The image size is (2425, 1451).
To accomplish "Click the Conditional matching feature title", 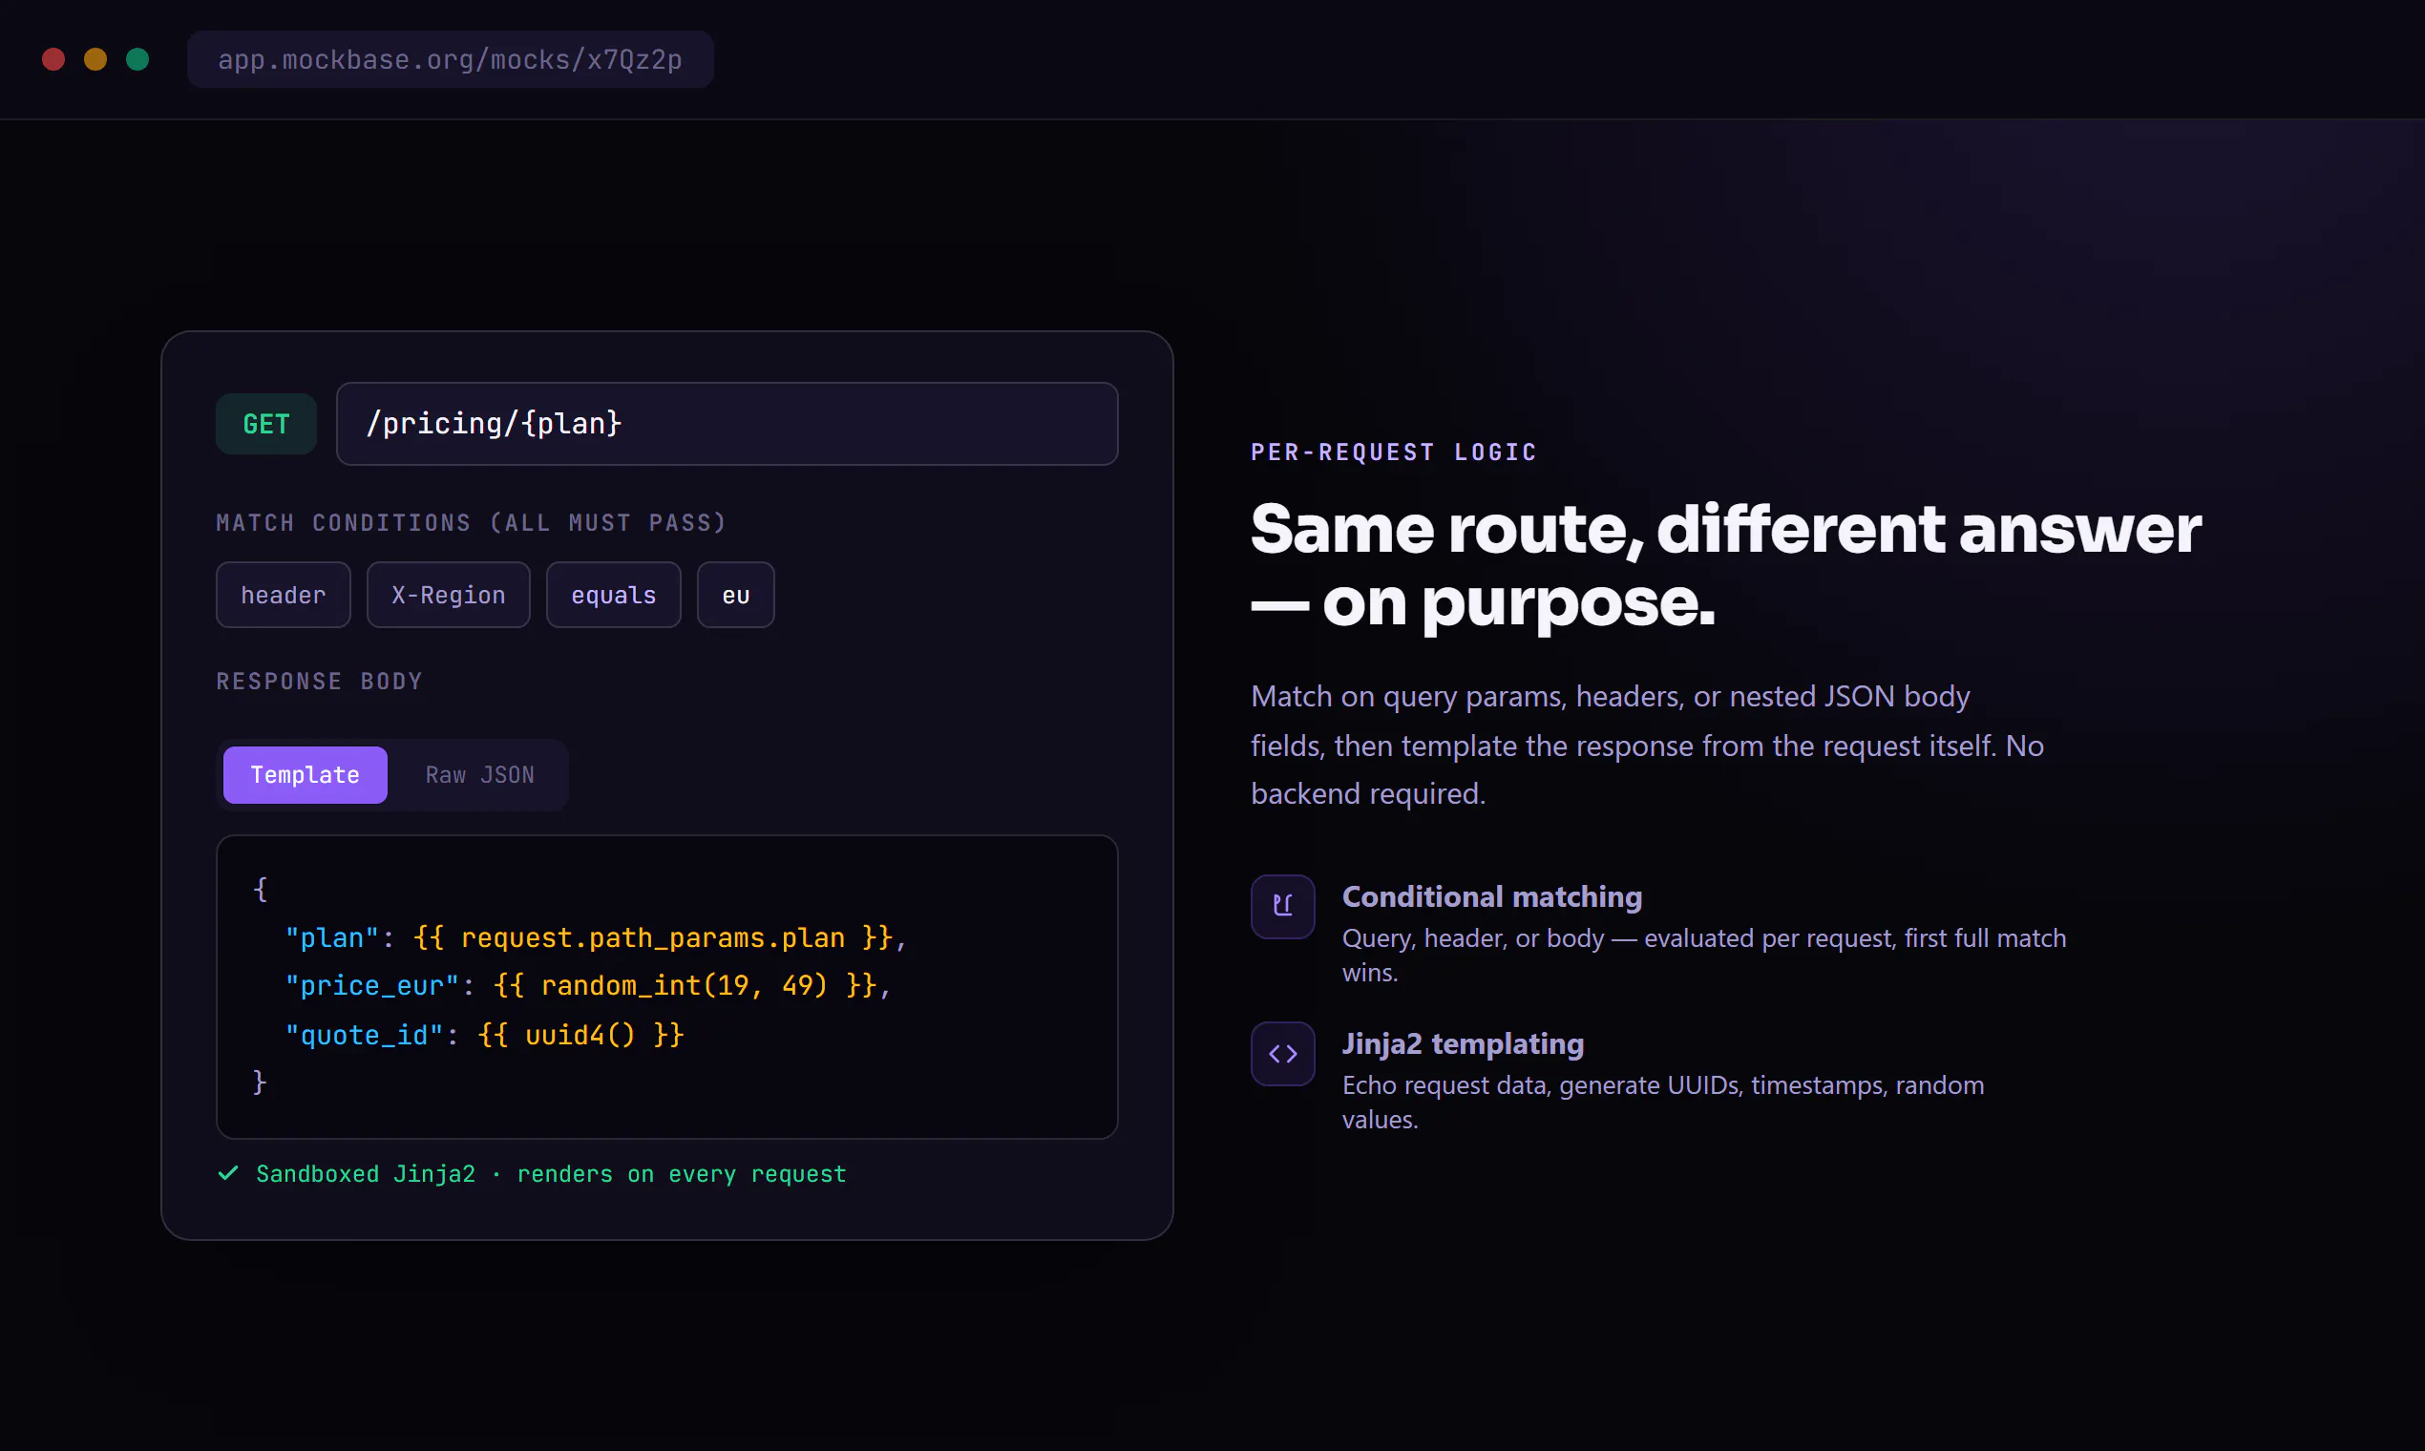I will tap(1491, 896).
